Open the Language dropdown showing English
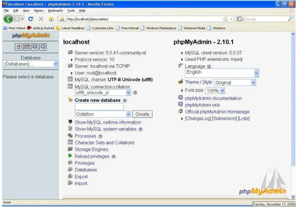Image resolution: width=300 pixels, height=209 pixels. (x=222, y=73)
